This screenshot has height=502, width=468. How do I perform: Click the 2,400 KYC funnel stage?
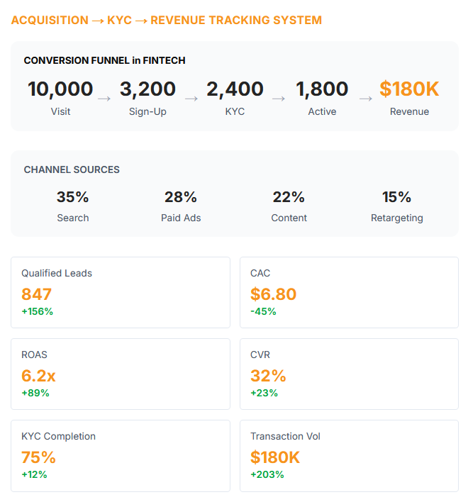(235, 97)
